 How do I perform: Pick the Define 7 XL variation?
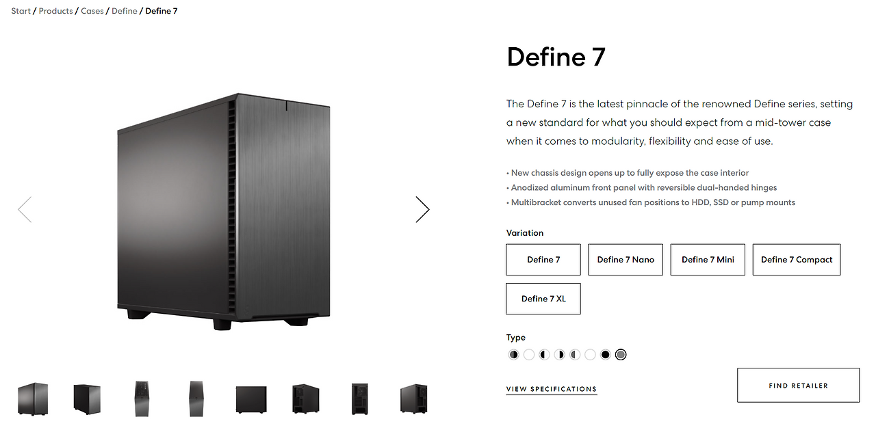pos(543,299)
